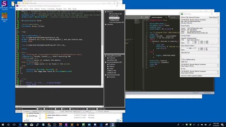Open Cortana search circle on taskbar
This screenshot has width=226, height=127.
(x=8, y=125)
